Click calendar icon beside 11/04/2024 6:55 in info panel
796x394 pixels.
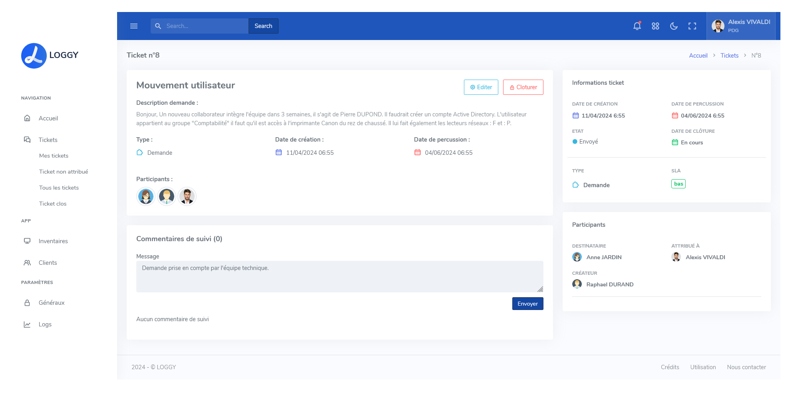[x=576, y=116]
